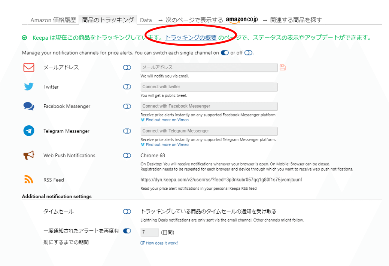The height and width of the screenshot is (266, 389).
Task: Toggle the Twitter notification channel
Action: point(127,87)
